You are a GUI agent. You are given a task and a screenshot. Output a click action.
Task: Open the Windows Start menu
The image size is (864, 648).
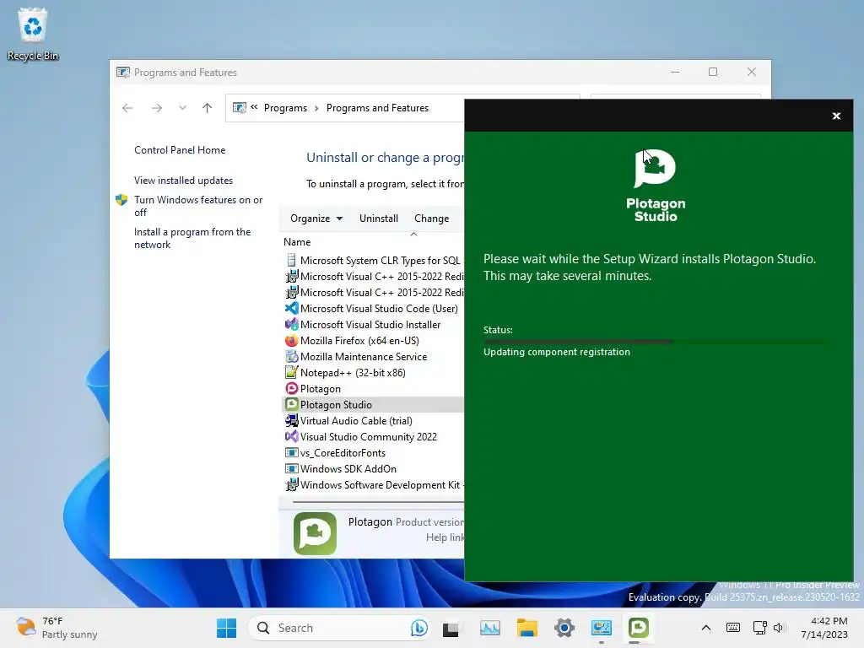pos(226,628)
